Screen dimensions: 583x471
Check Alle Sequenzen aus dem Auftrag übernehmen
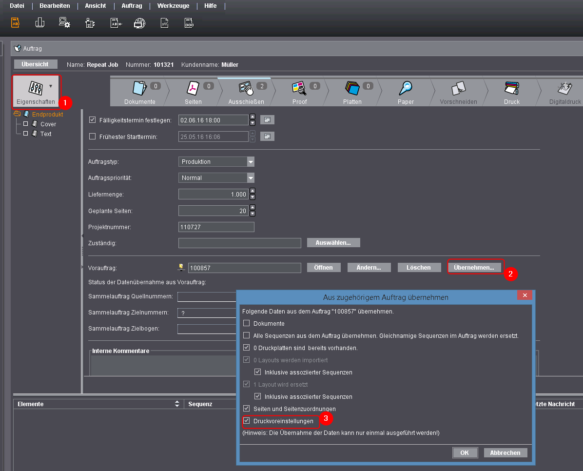pyautogui.click(x=247, y=335)
